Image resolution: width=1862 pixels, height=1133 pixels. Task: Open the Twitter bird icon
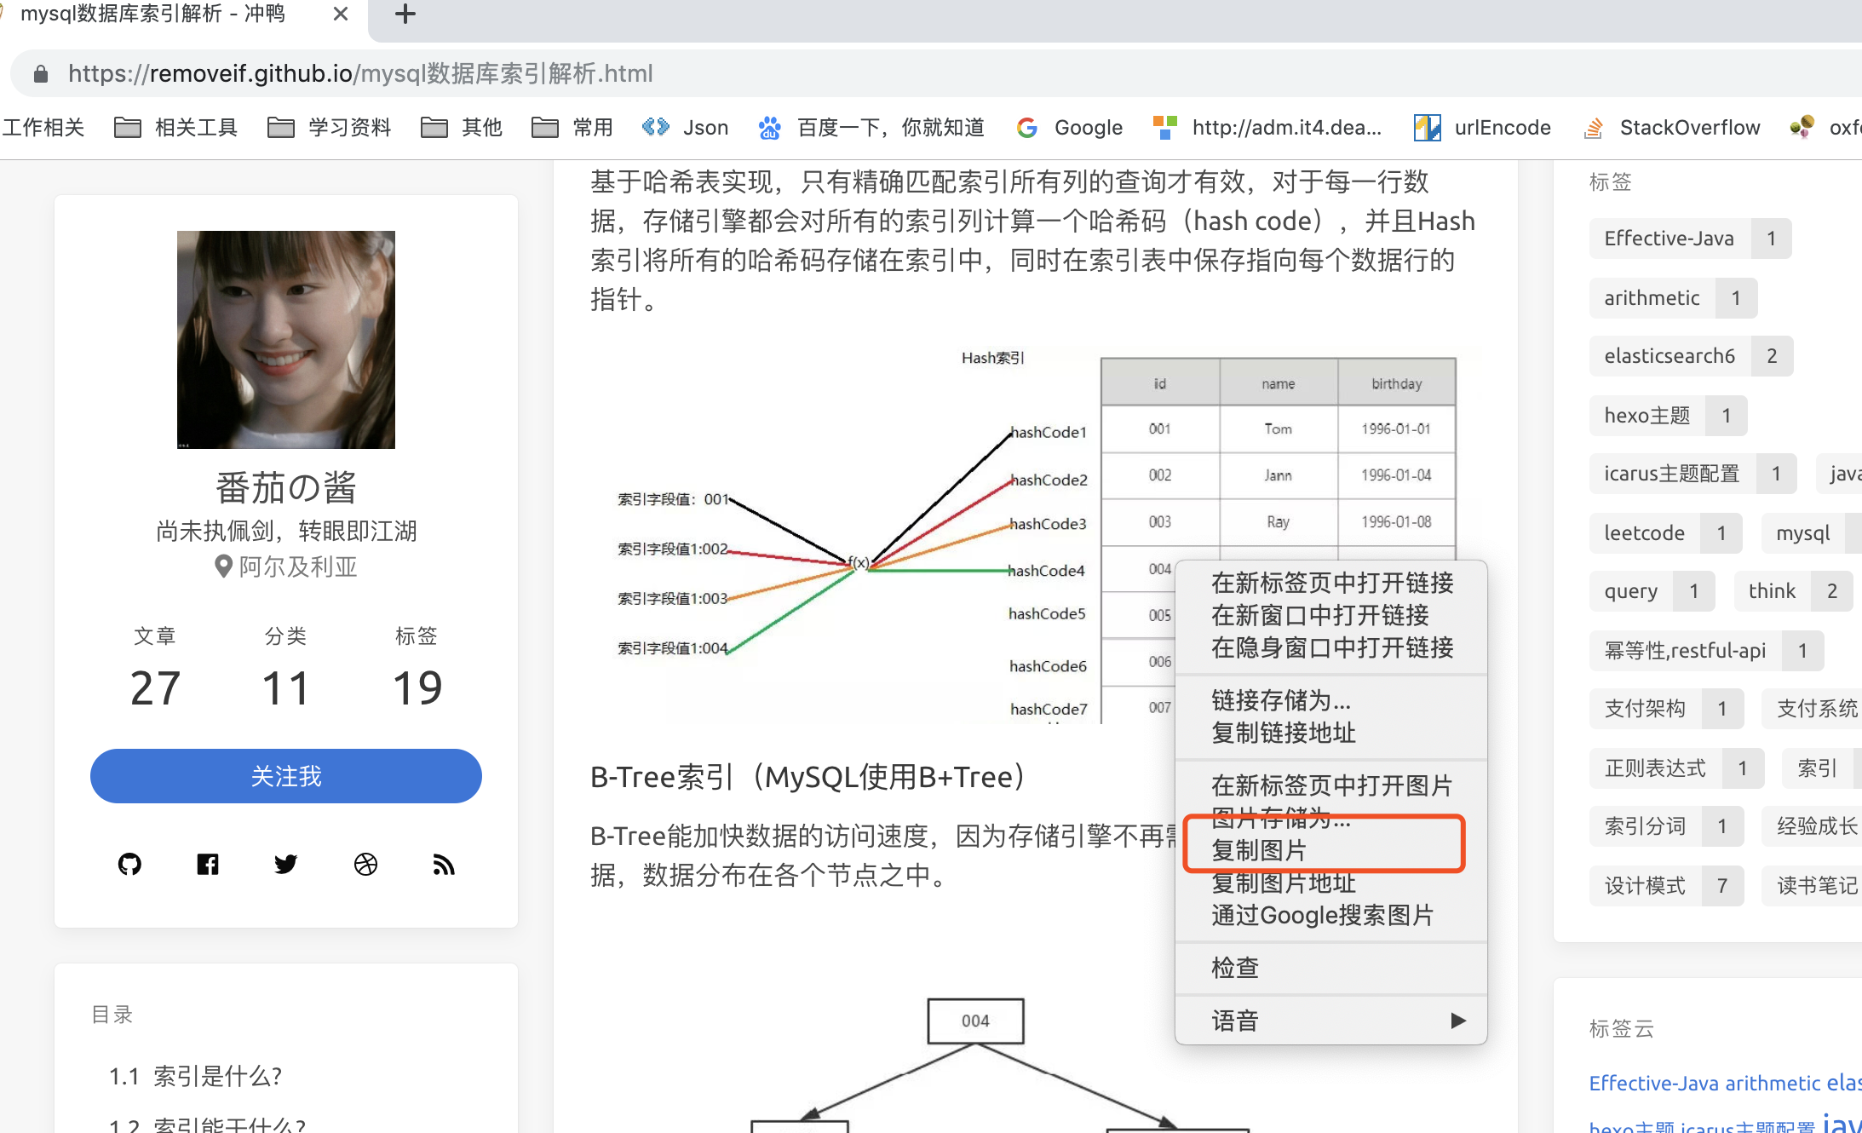(x=286, y=865)
